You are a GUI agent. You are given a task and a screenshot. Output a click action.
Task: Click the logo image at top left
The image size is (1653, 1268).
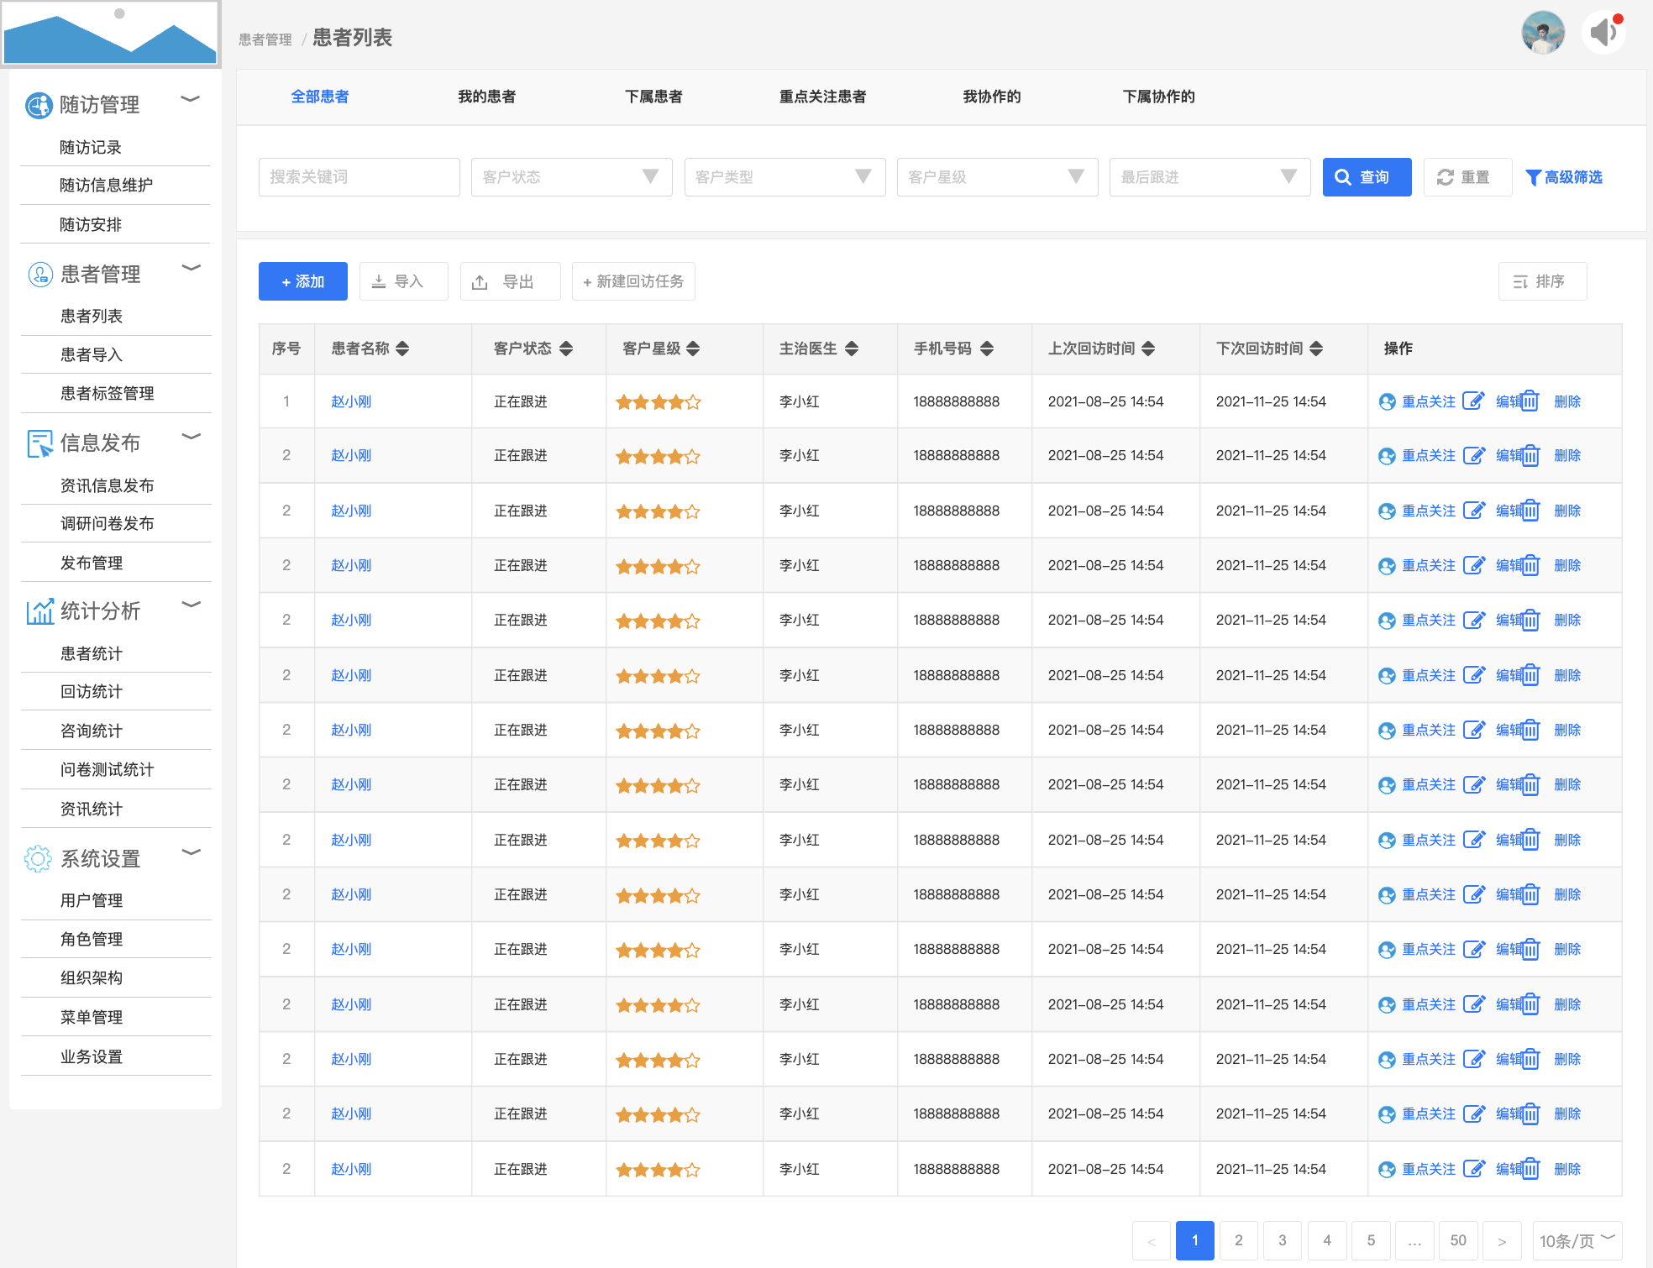[110, 34]
